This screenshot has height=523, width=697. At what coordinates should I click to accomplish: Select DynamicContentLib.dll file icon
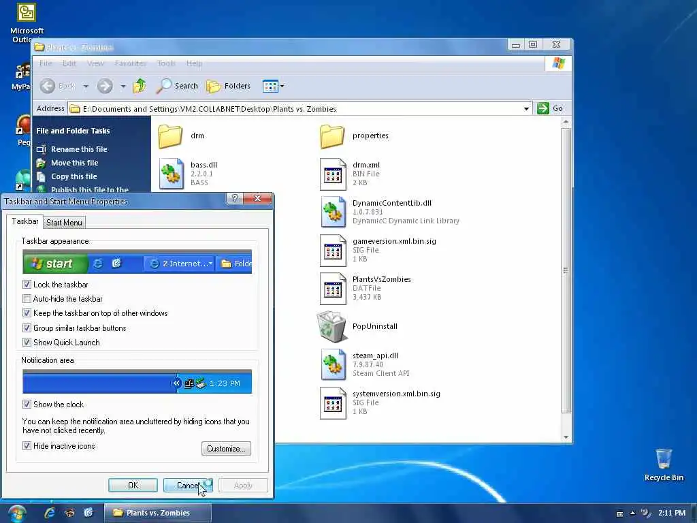tap(333, 212)
